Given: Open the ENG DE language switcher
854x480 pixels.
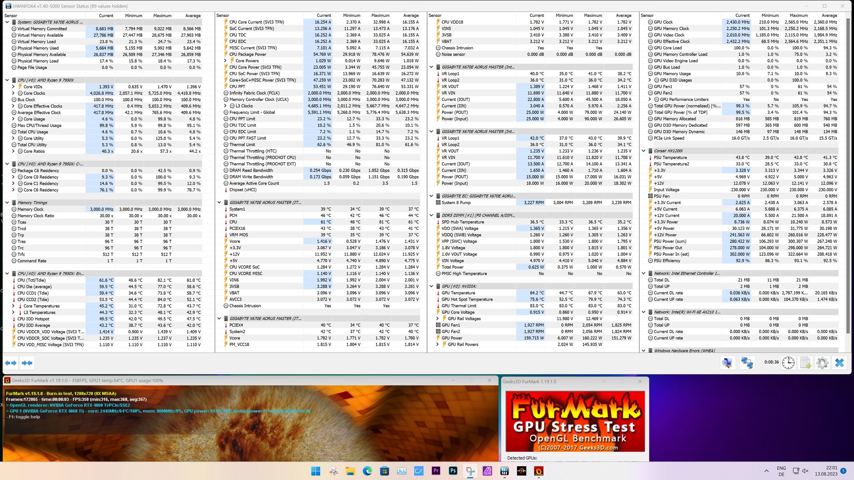Looking at the screenshot, I should point(781,471).
